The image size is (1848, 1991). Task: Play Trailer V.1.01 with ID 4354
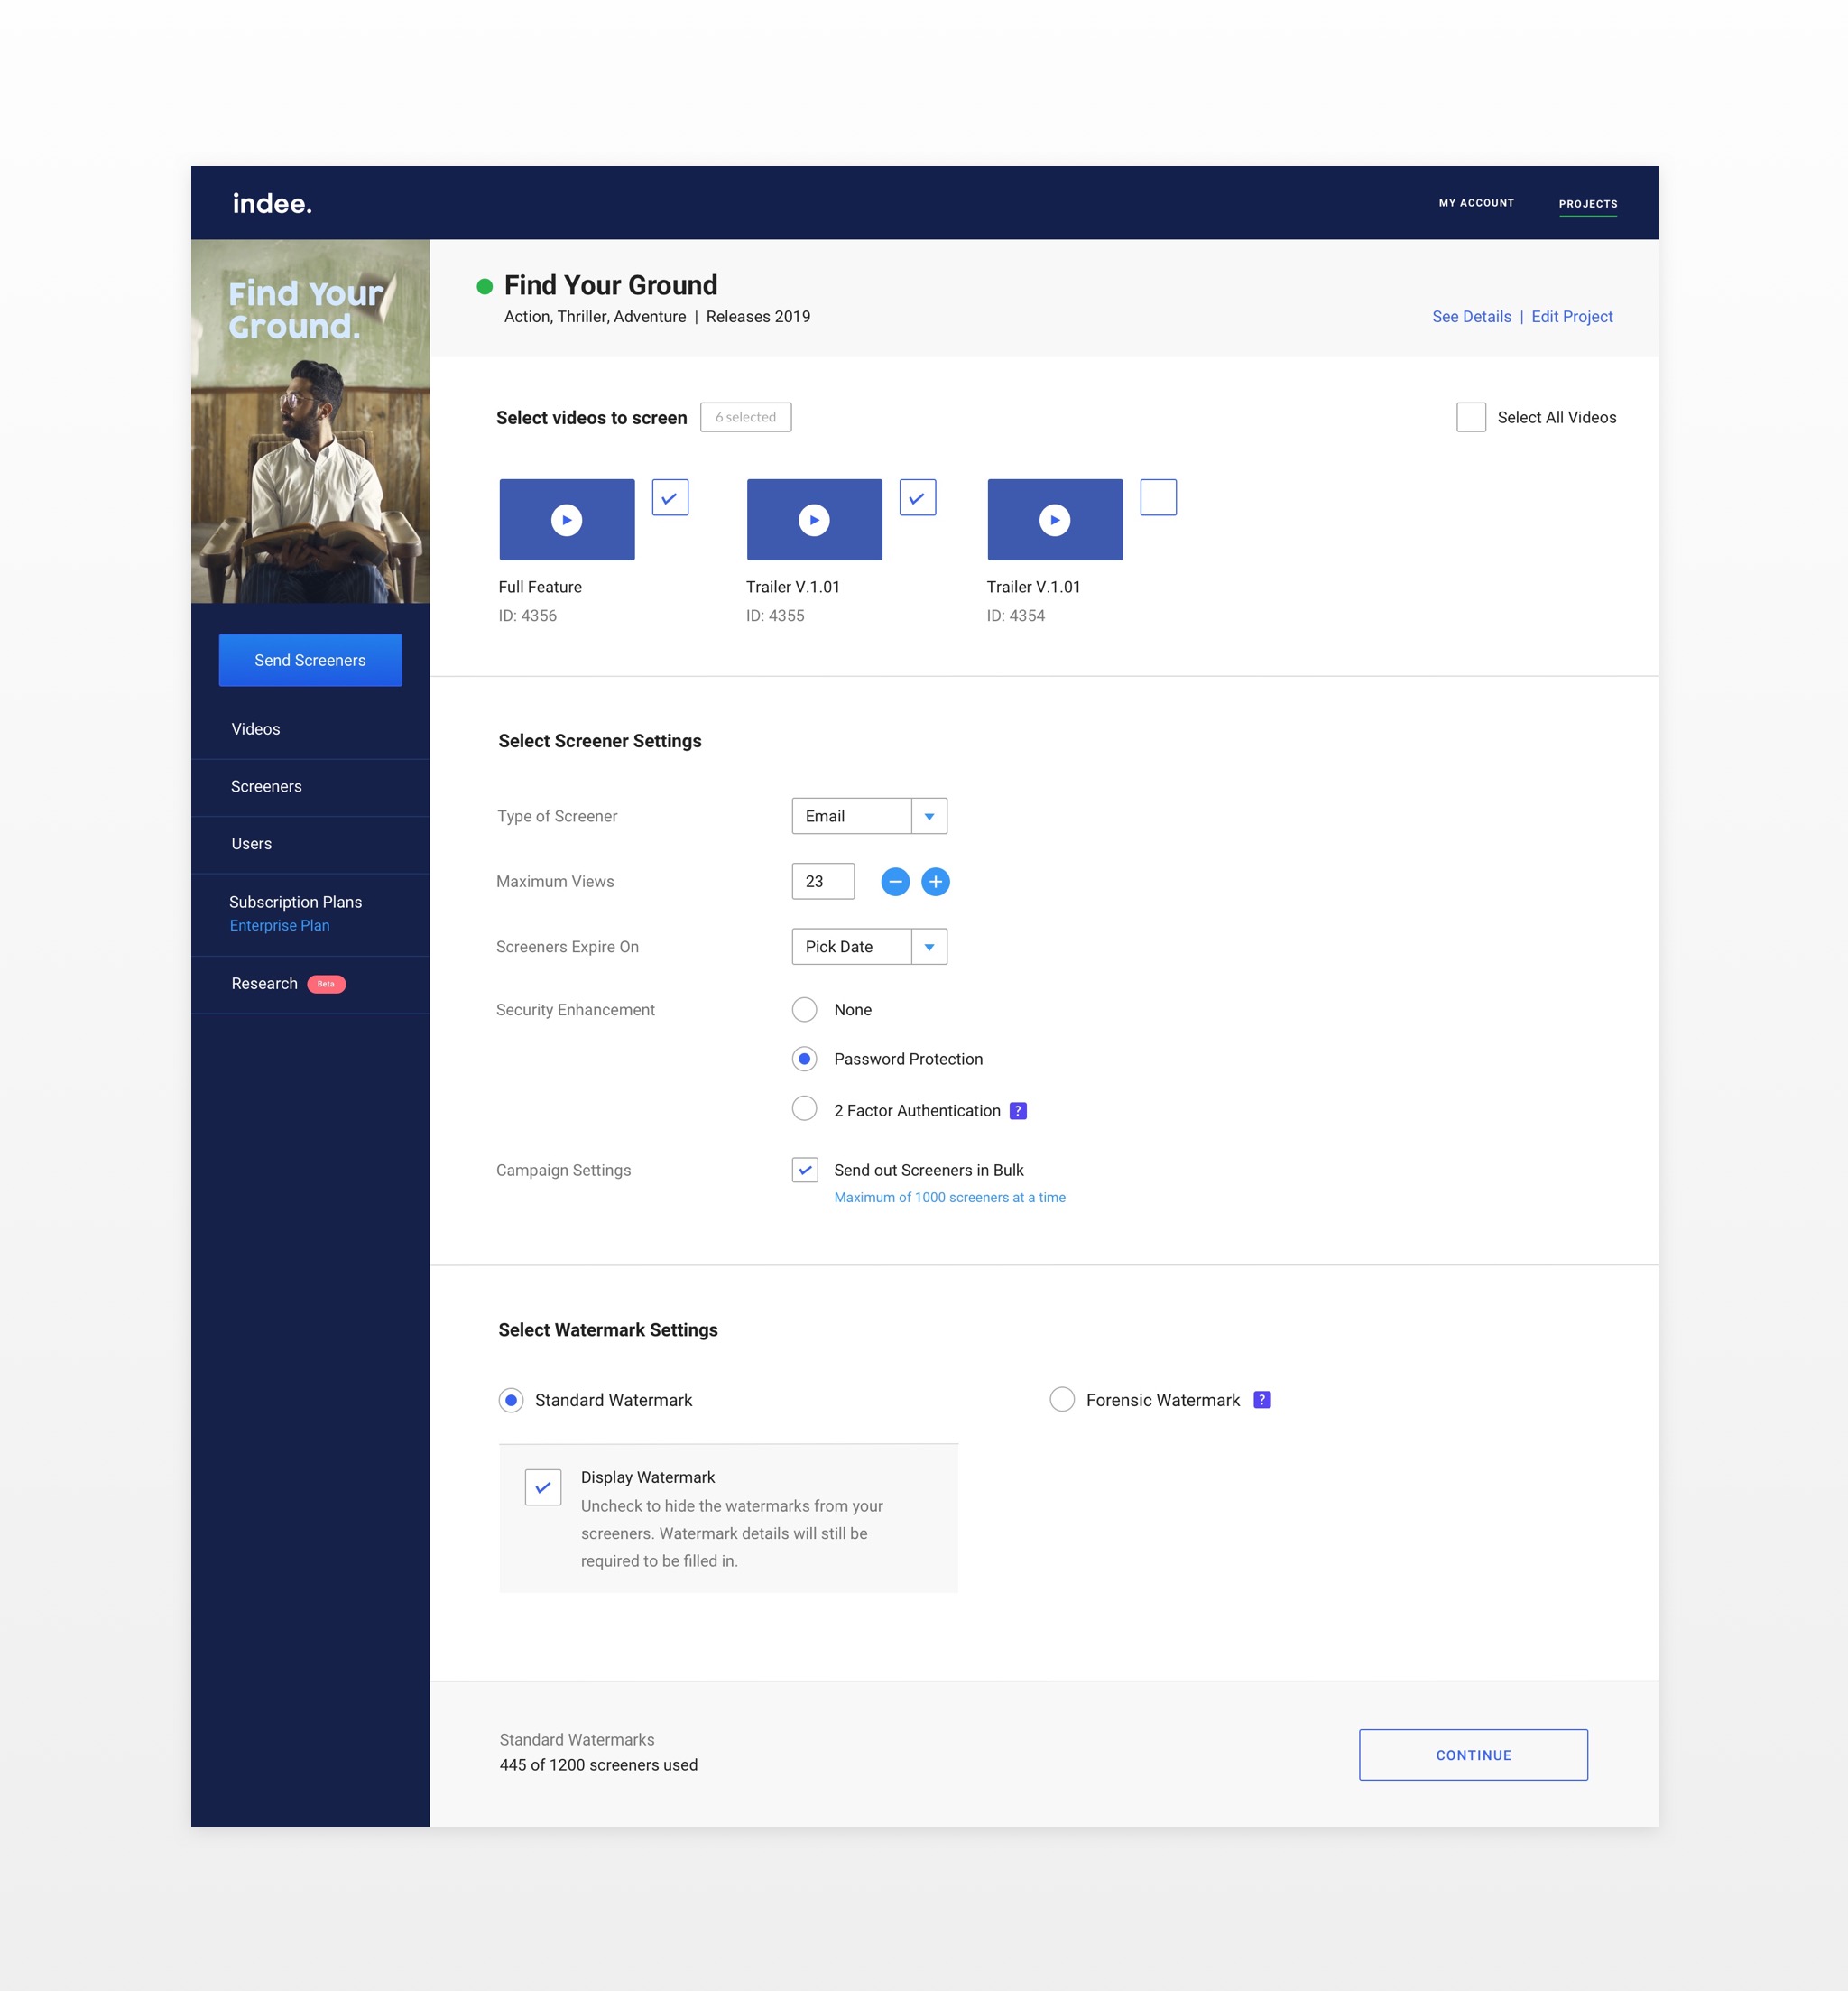click(1055, 519)
